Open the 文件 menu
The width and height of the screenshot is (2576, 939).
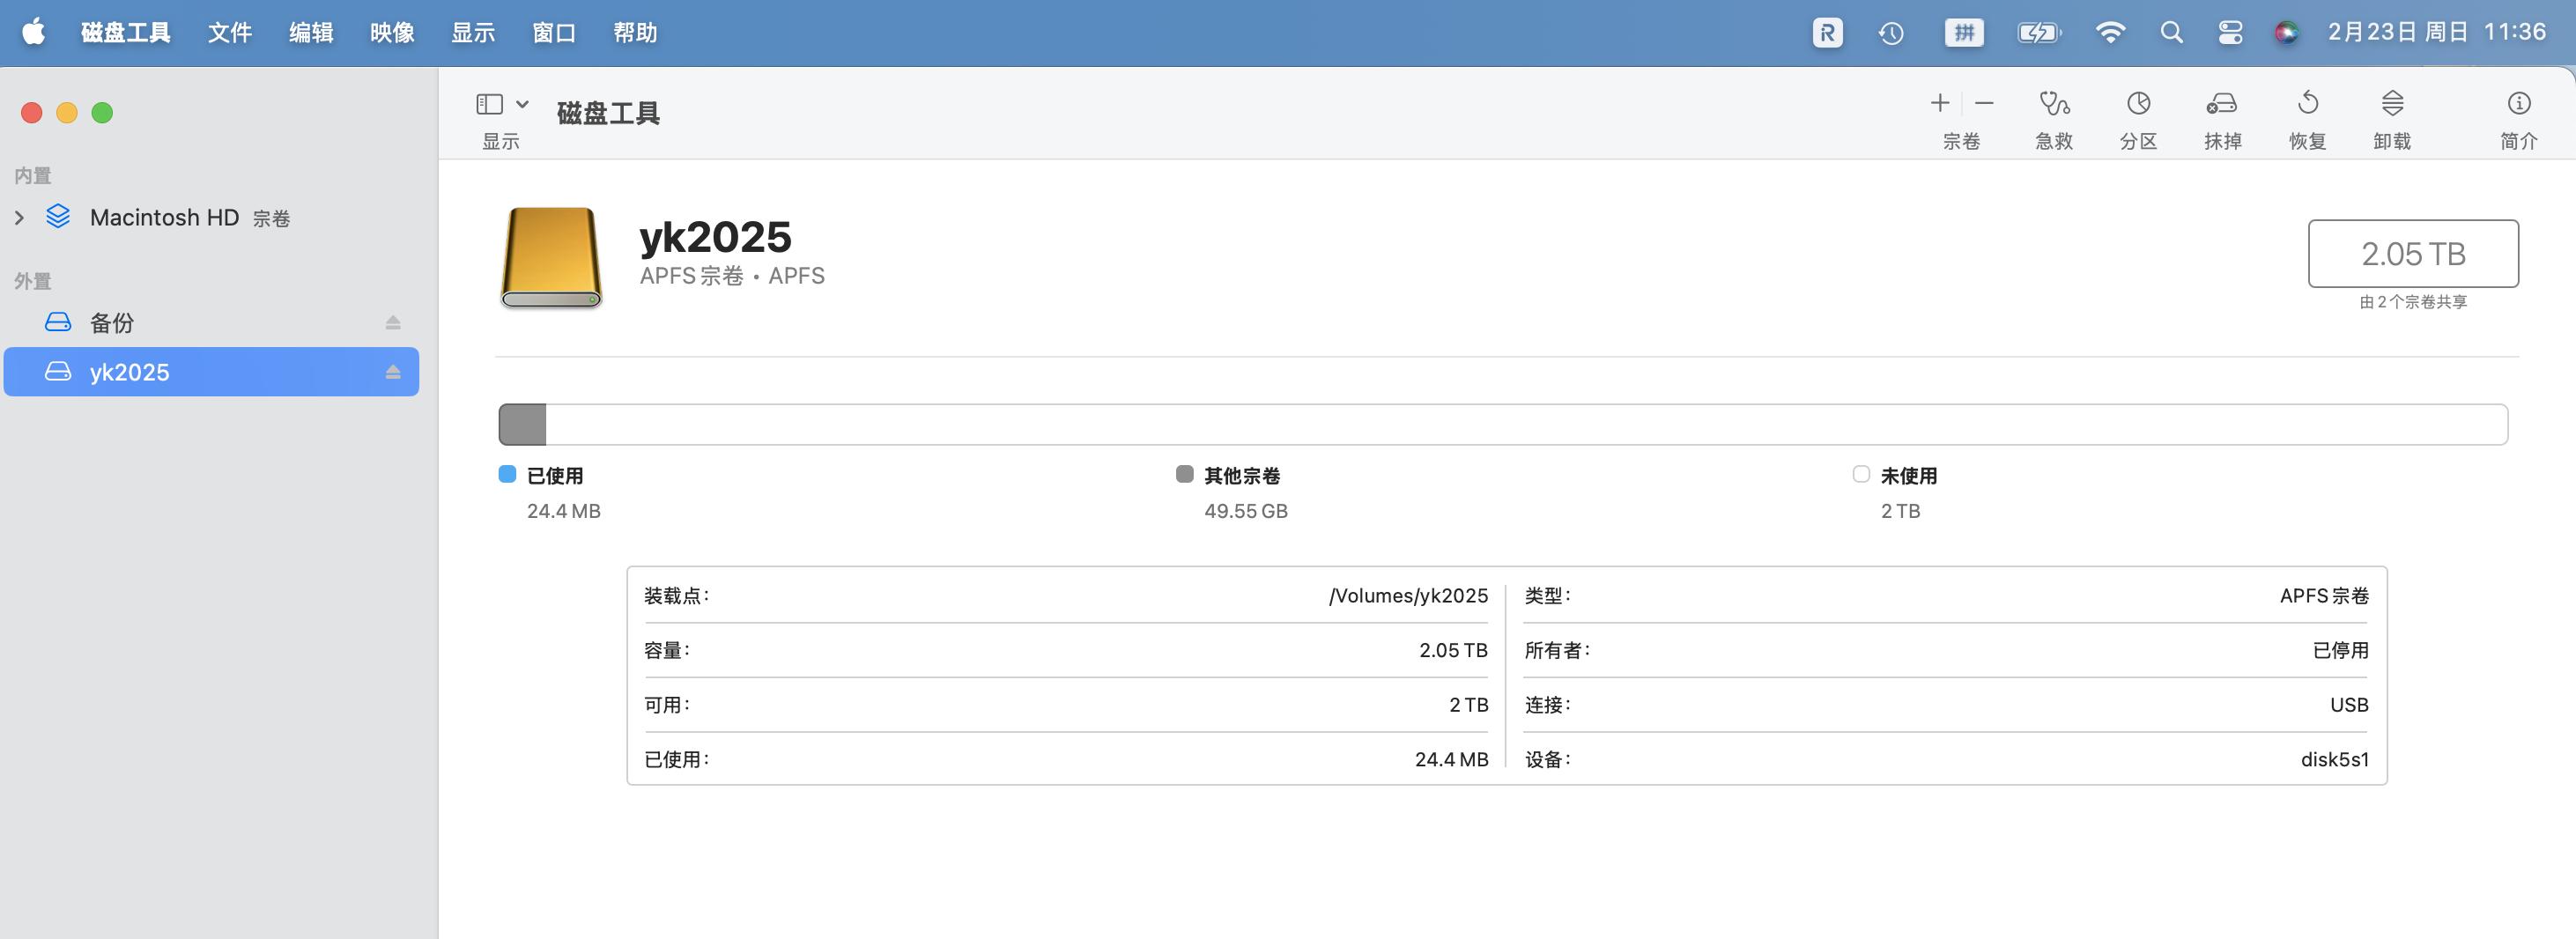click(x=229, y=33)
